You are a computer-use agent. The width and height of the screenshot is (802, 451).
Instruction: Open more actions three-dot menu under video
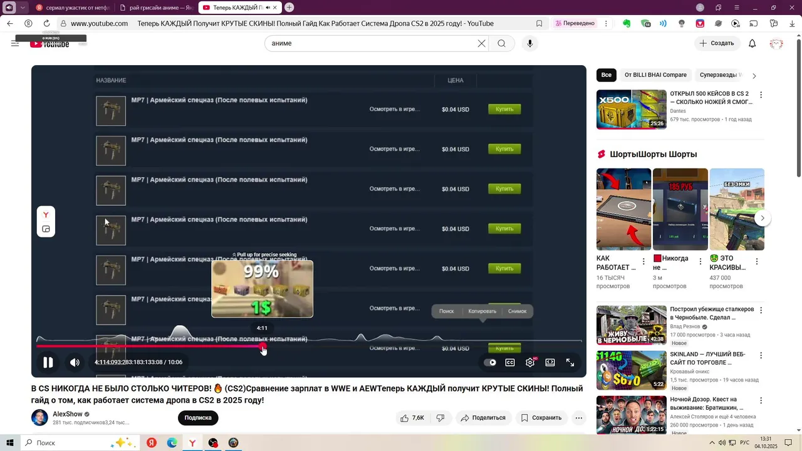point(579,418)
